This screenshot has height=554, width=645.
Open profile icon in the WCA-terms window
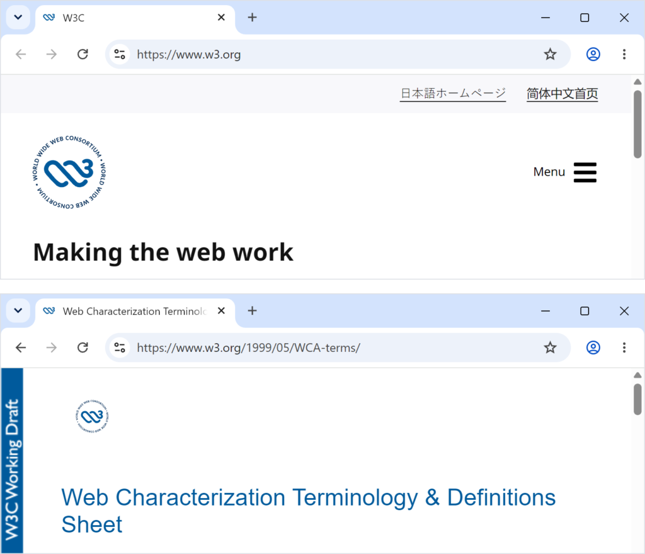pos(593,348)
